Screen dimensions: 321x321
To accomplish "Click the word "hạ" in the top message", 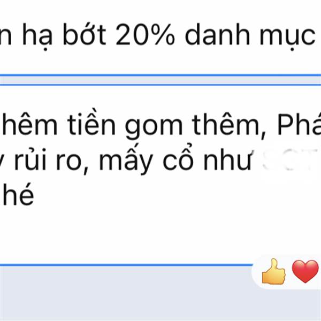I will 37,36.
